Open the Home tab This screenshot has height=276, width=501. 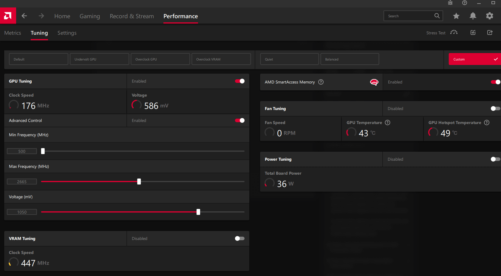pos(62,16)
